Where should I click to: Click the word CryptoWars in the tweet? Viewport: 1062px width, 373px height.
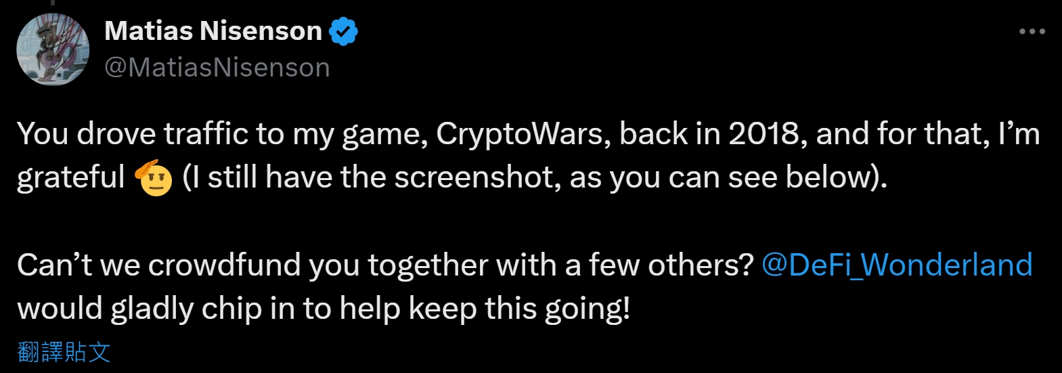519,134
